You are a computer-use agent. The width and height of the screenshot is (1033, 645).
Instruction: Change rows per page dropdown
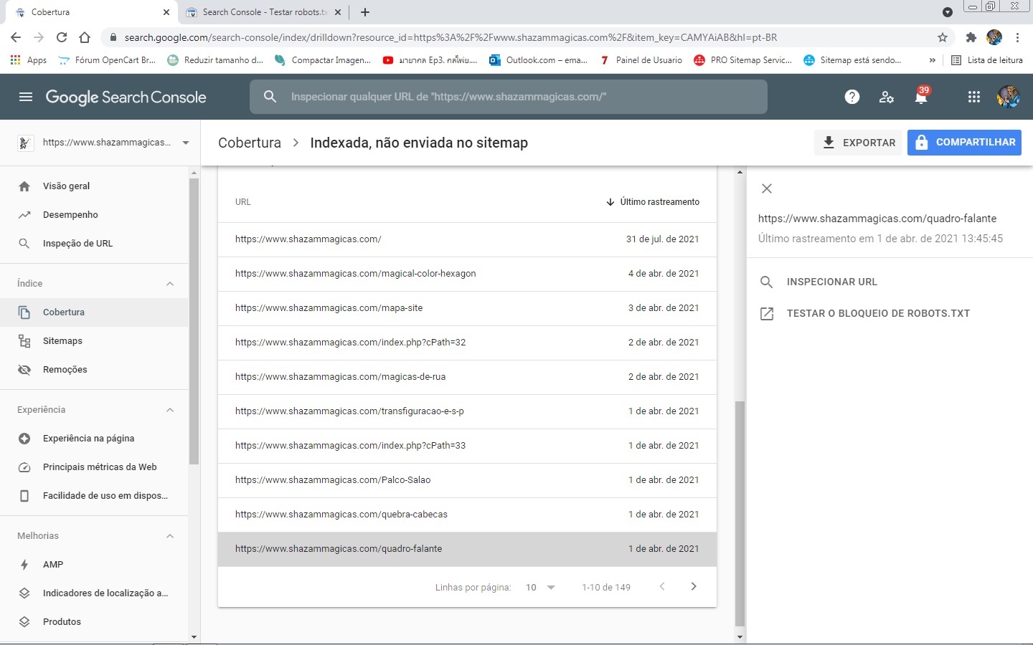click(x=541, y=587)
